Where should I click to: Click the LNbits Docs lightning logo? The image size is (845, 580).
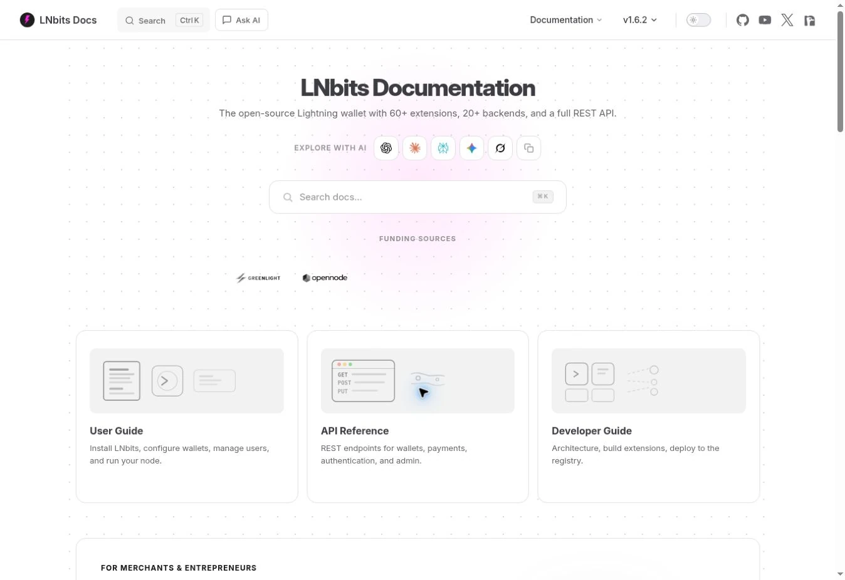pos(27,20)
